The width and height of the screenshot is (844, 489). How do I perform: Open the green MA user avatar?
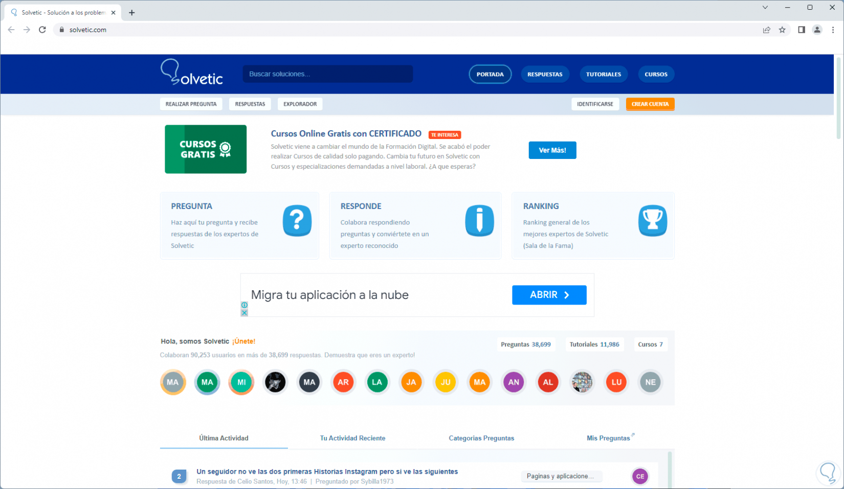[207, 382]
